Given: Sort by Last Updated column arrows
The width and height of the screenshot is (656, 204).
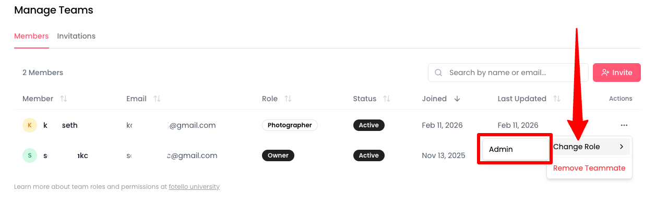Looking at the screenshot, I should (x=557, y=99).
